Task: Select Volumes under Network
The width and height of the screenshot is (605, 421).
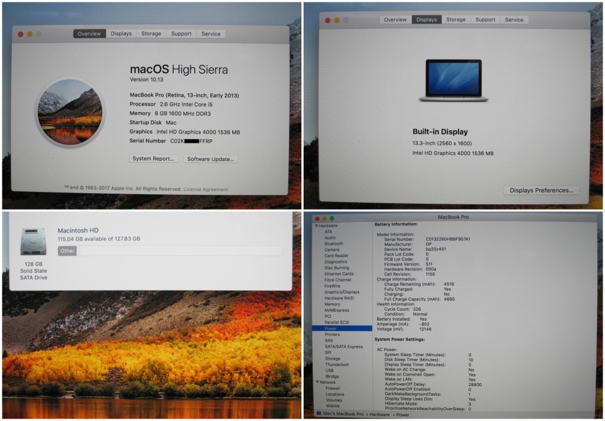Action: coord(334,400)
